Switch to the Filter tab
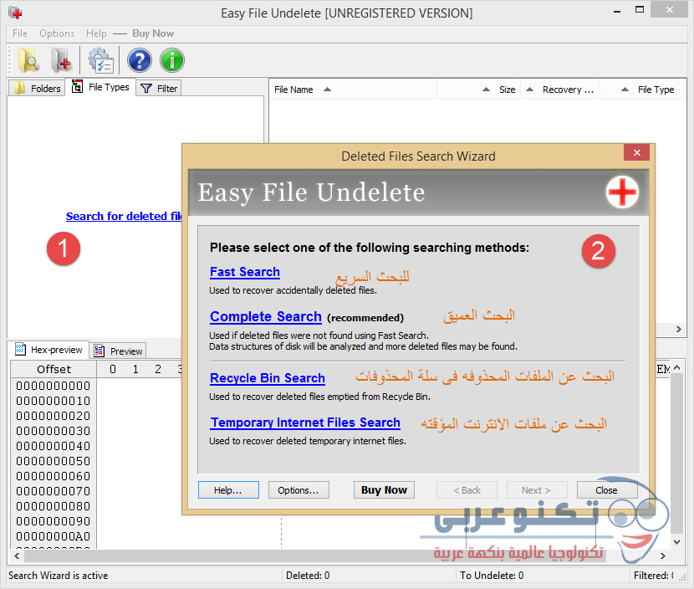This screenshot has height=589, width=694. (159, 88)
